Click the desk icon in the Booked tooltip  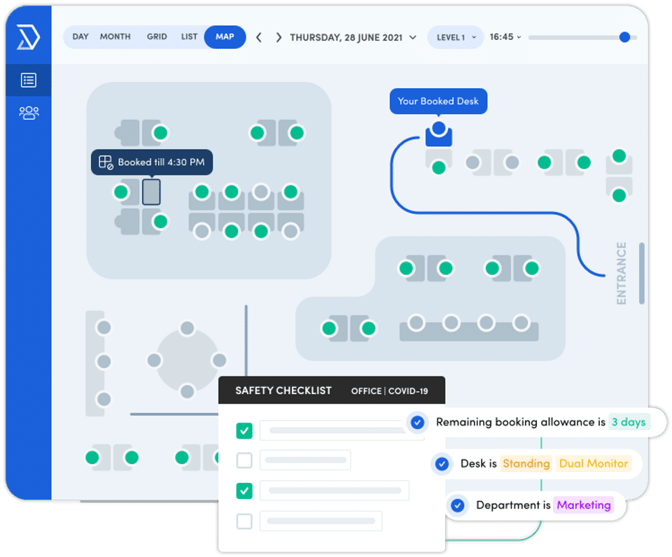106,162
